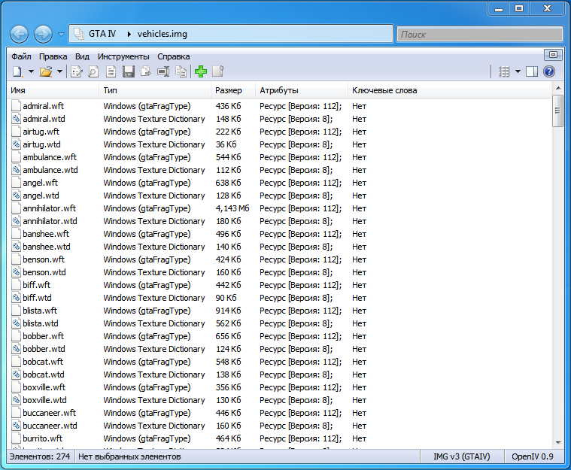The width and height of the screenshot is (571, 470).
Task: Click the Open folder toolbar icon
Action: (x=46, y=71)
